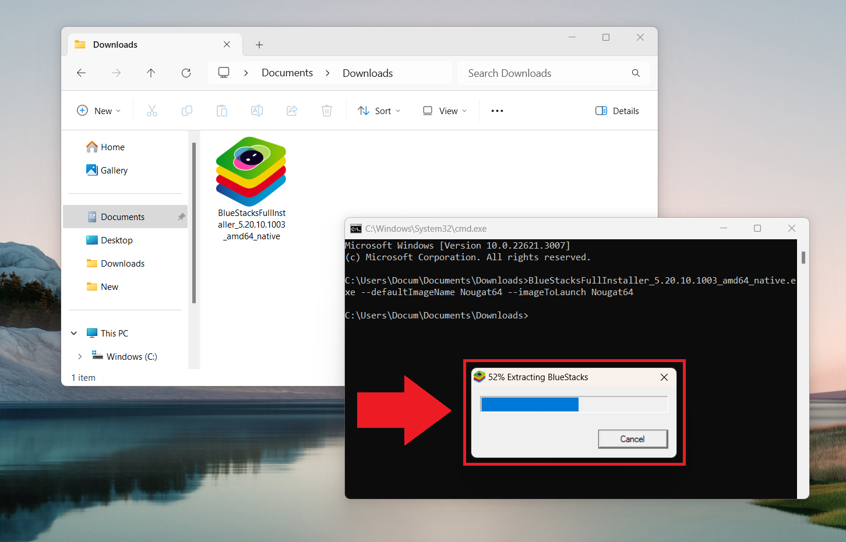The image size is (846, 542).
Task: Click the Copy icon in toolbar
Action: point(187,111)
